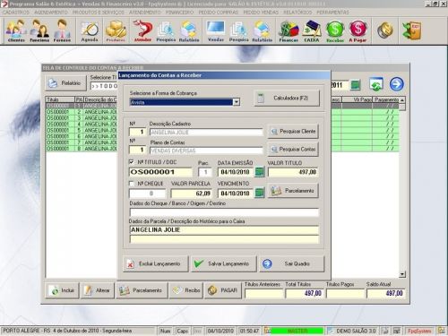This screenshot has height=336, width=448.
Task: Open the CAIXA toolbar icon
Action: click(x=312, y=30)
